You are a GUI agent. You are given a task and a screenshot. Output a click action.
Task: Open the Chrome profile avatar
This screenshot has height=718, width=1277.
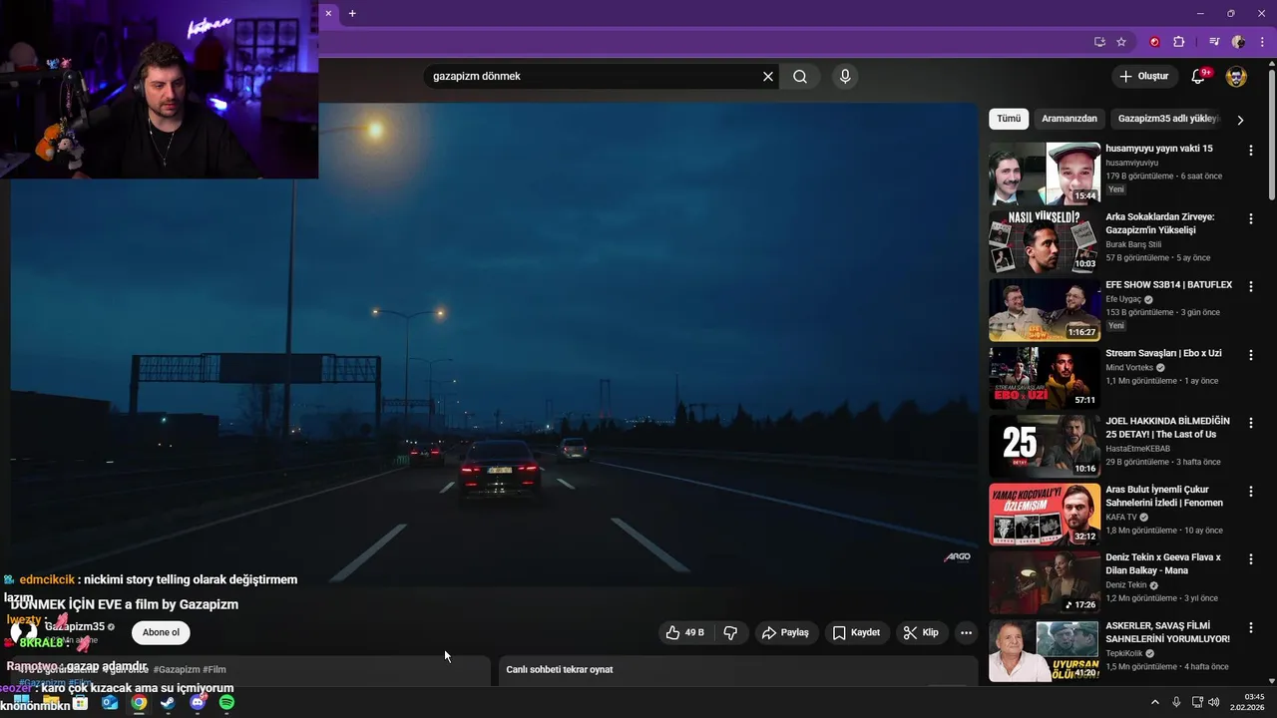coord(1238,42)
